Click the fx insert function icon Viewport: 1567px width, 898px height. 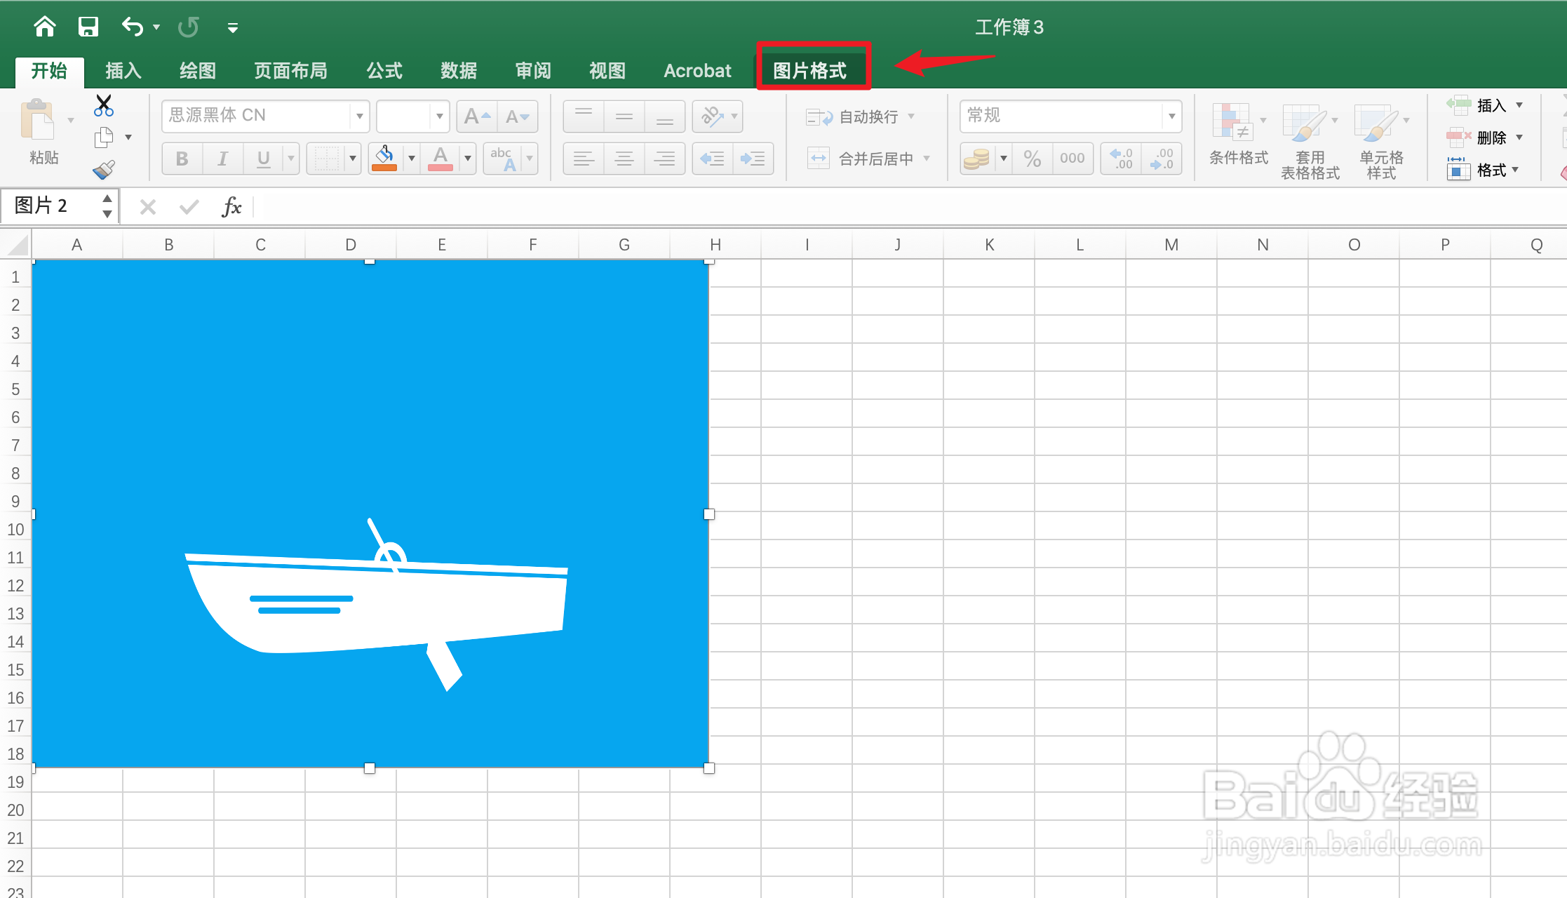pyautogui.click(x=231, y=207)
